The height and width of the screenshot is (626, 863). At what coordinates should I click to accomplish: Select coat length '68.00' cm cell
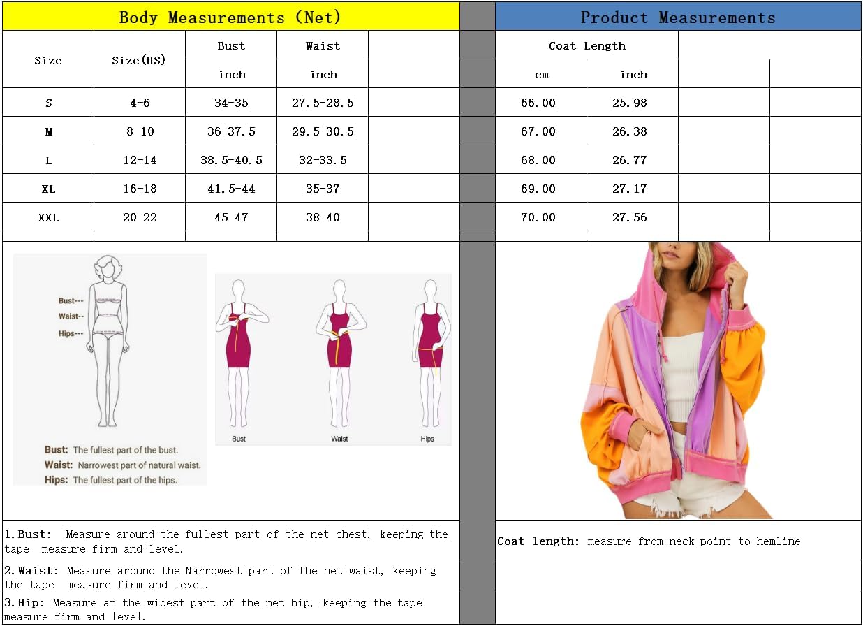(x=541, y=160)
